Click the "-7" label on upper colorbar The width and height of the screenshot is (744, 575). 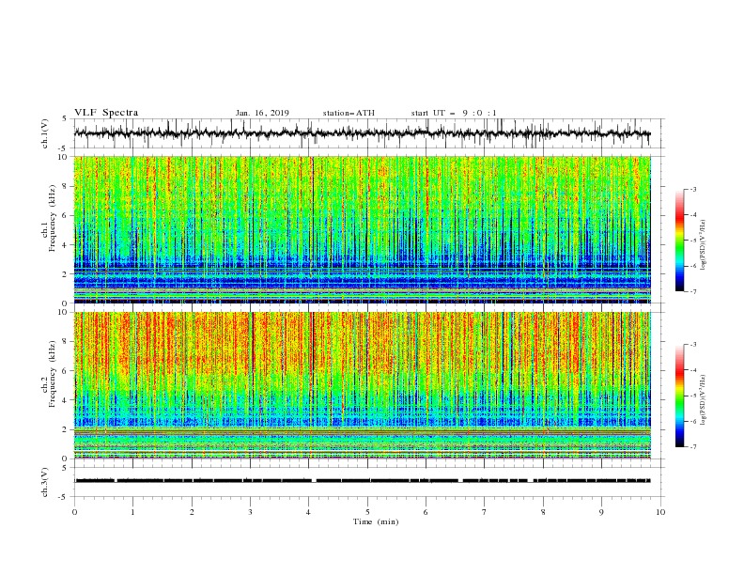pyautogui.click(x=693, y=291)
